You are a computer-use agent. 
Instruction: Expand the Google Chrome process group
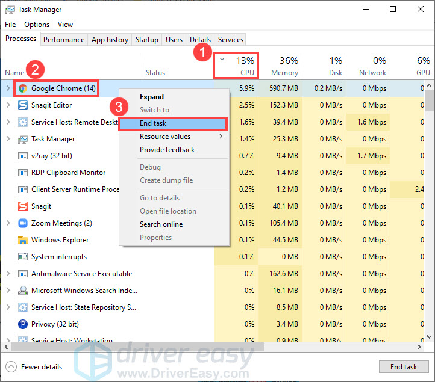pos(8,88)
